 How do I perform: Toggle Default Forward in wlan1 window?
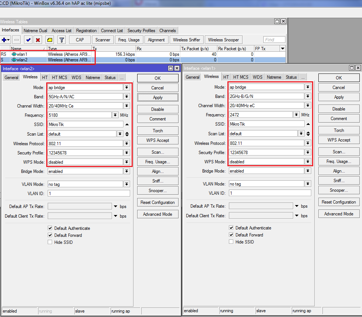point(231,235)
